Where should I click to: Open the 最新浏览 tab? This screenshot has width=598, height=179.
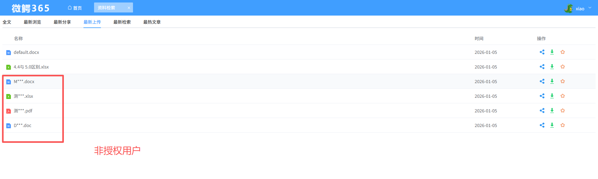(x=32, y=22)
